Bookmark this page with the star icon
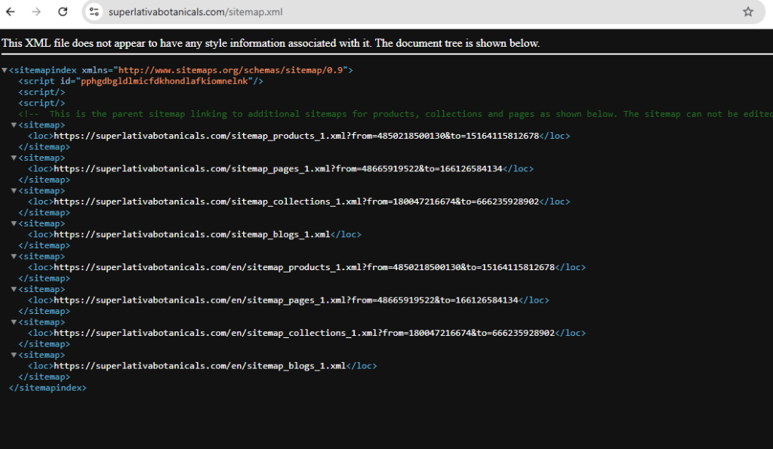Screen dimensions: 773x449 (x=747, y=12)
